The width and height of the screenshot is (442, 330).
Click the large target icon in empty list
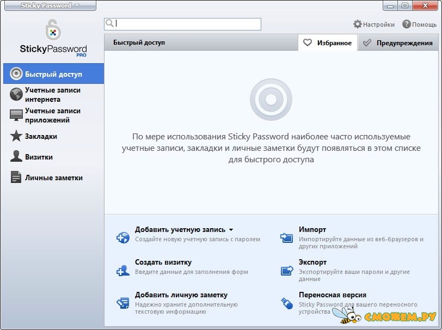(x=271, y=99)
